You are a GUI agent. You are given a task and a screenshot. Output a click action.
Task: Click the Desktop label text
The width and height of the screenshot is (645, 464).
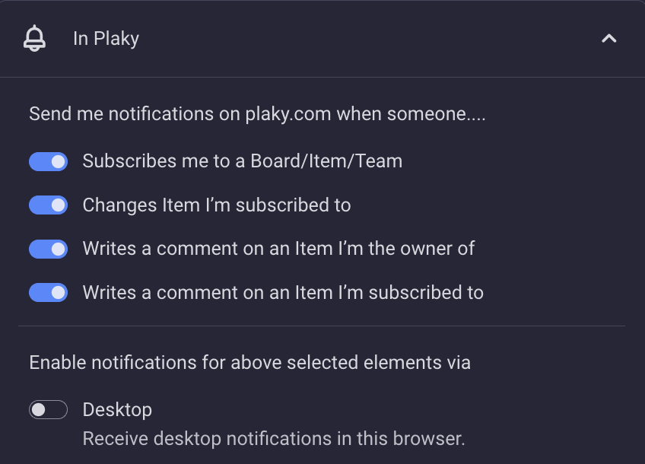point(117,410)
